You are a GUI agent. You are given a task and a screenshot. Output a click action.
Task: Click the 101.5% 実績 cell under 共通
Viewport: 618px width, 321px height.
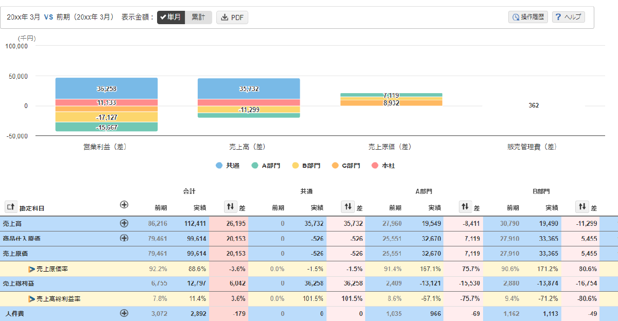313,298
